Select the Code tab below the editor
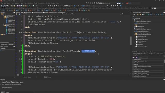Image resolution: width=165 pixels, height=93 pixels. coord(45,77)
